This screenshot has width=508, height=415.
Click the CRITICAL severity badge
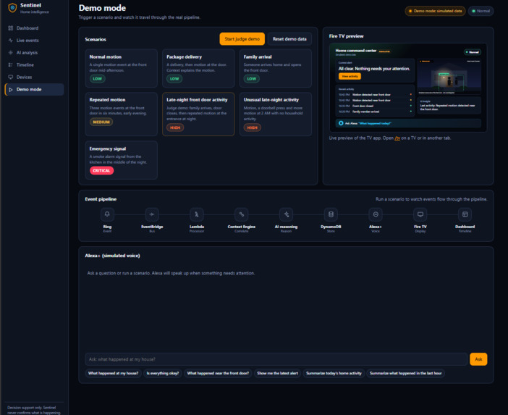[x=102, y=170]
